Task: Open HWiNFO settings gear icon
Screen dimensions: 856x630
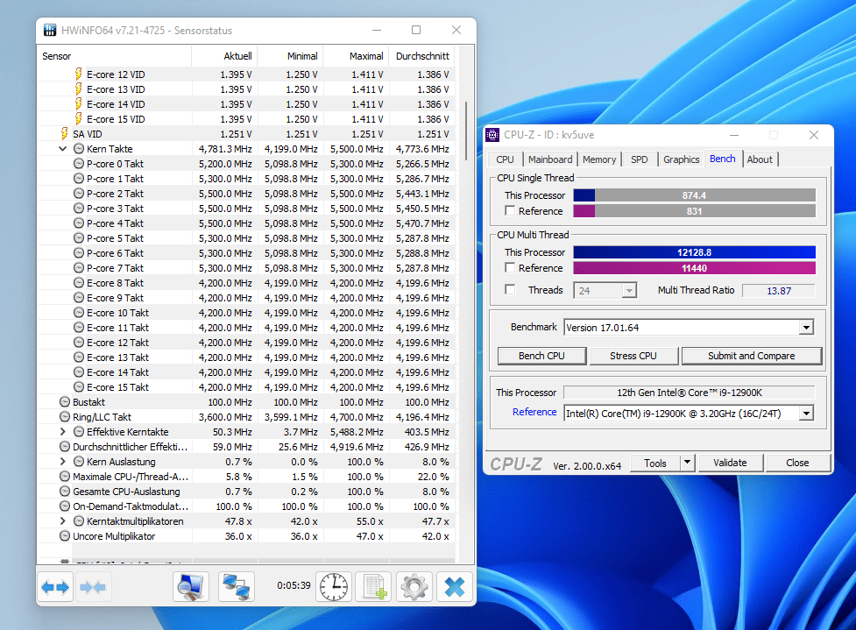Action: [414, 587]
